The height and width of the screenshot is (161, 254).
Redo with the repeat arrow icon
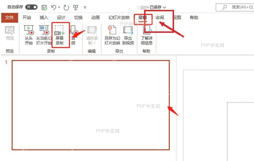pyautogui.click(x=66, y=7)
